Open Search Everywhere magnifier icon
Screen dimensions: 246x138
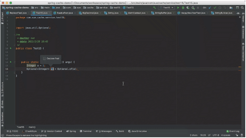point(243,8)
